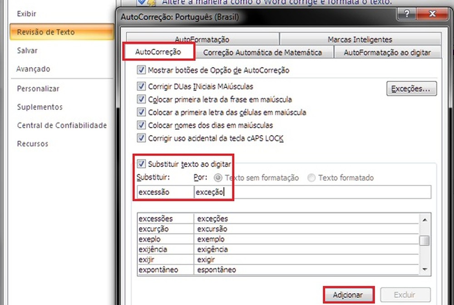Uncheck 'Corrigir DUas INiciais MAiúsculas'
This screenshot has height=305, width=454.
141,86
